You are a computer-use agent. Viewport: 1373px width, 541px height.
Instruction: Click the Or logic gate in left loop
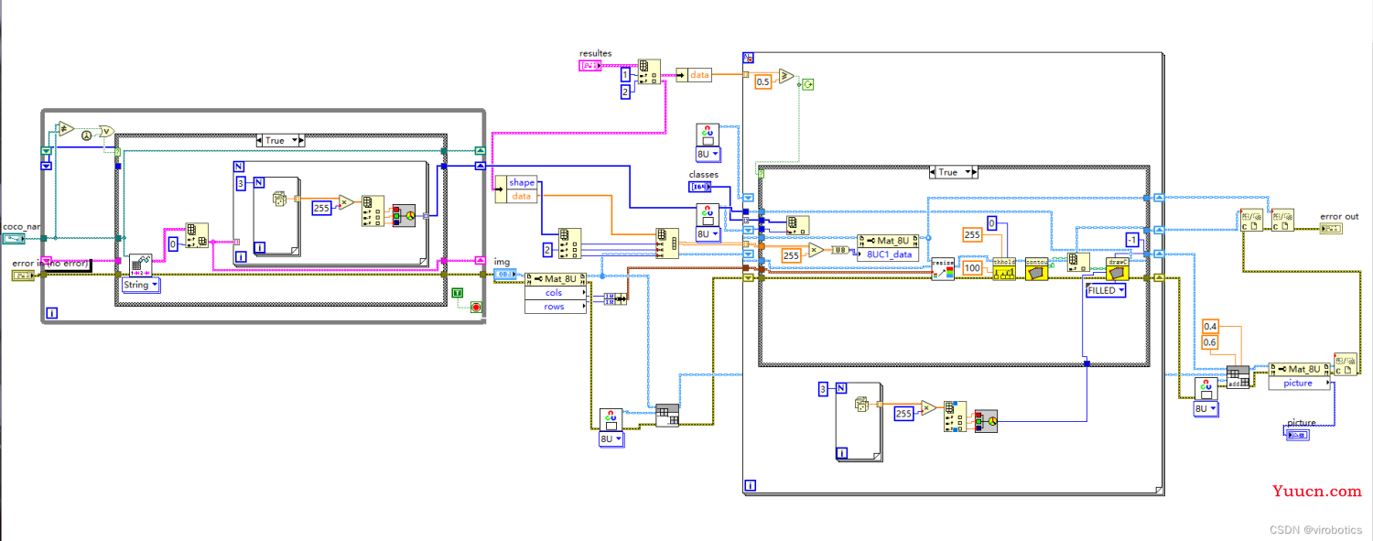pyautogui.click(x=106, y=131)
